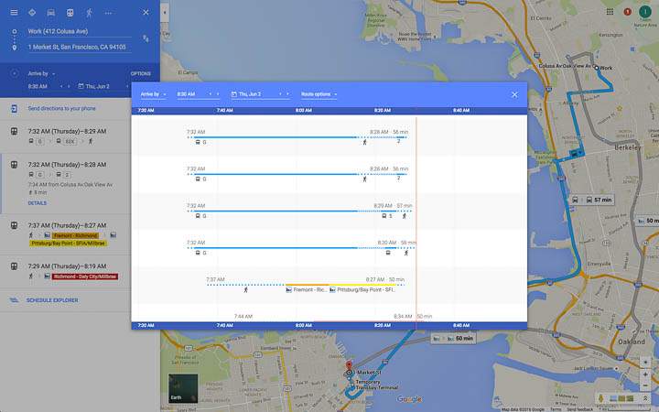659x412 pixels.
Task: Open Arrive by dropdown in schedule explorer
Action: click(153, 94)
